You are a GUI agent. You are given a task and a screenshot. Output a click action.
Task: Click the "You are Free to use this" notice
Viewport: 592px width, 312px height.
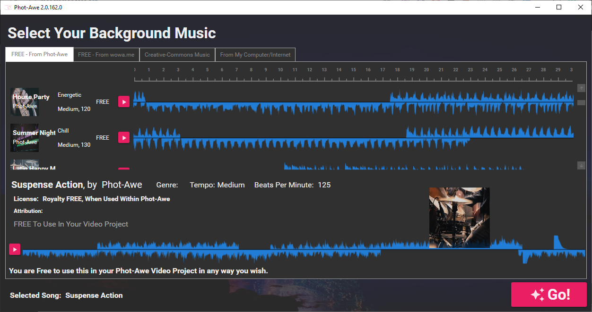click(x=139, y=271)
